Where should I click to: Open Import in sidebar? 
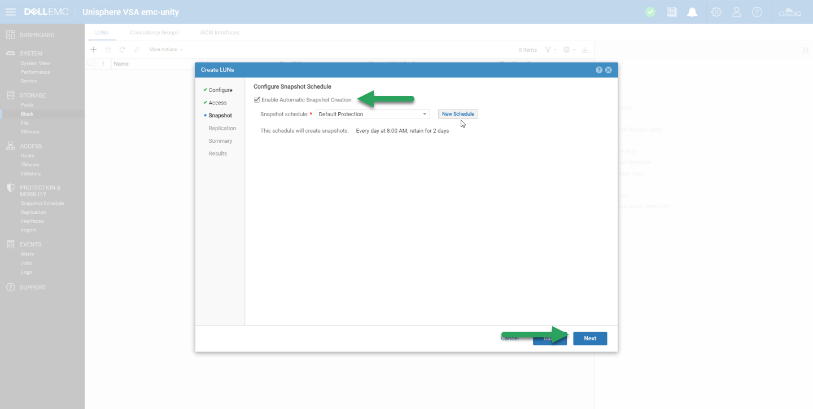coord(28,230)
